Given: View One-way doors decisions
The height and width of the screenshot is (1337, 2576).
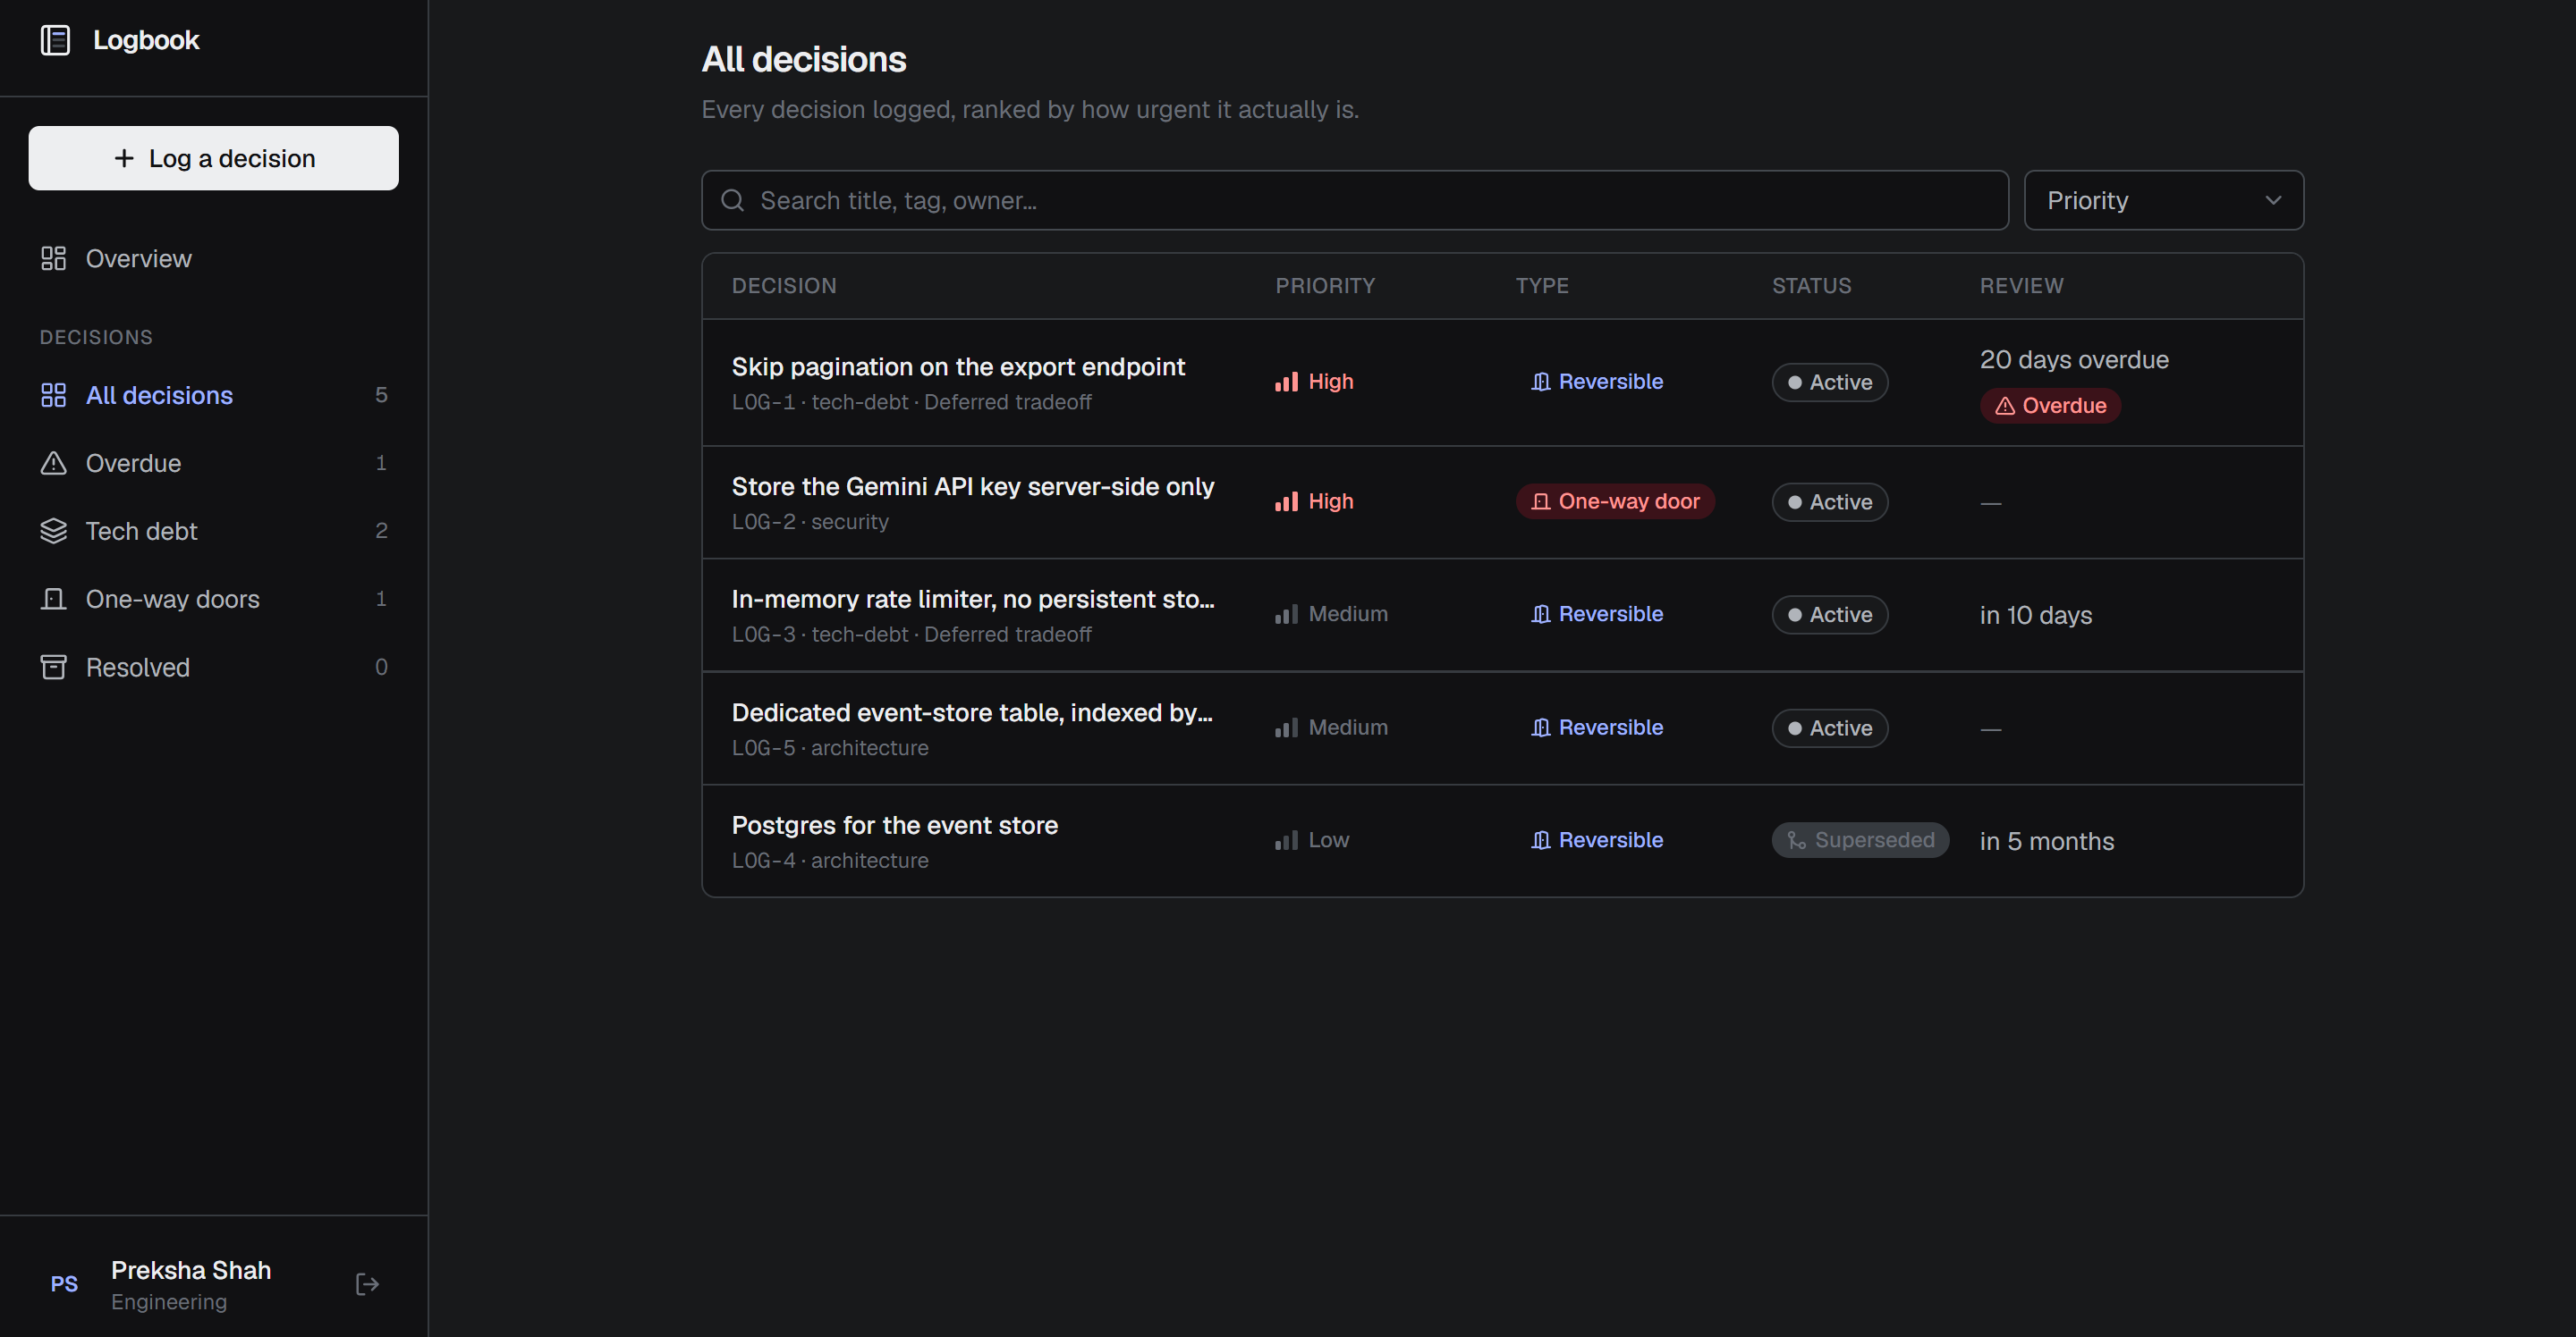Looking at the screenshot, I should pyautogui.click(x=214, y=600).
